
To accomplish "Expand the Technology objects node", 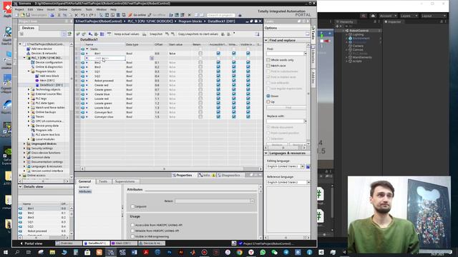I will 29,89.
